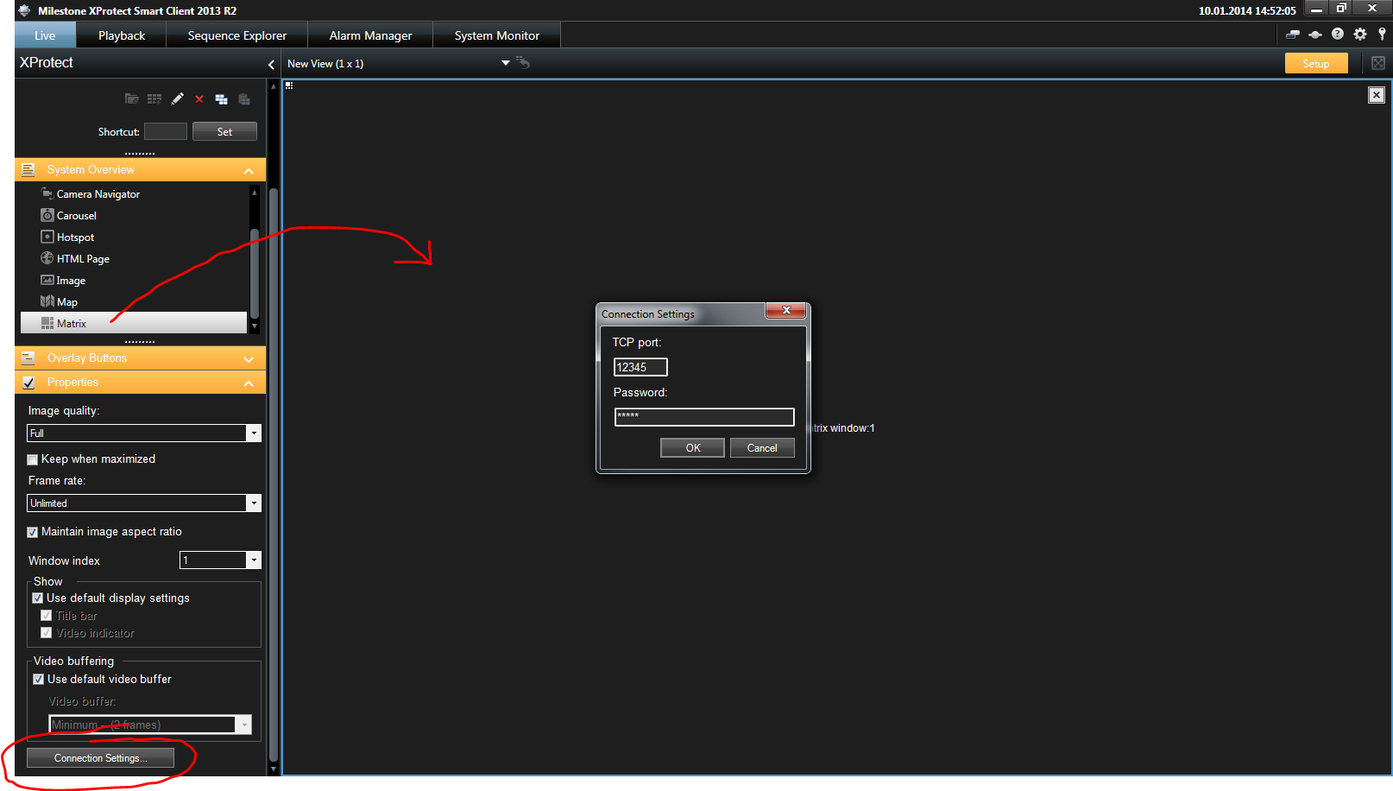1393x791 pixels.
Task: Open options with the gear icon
Action: [1360, 34]
